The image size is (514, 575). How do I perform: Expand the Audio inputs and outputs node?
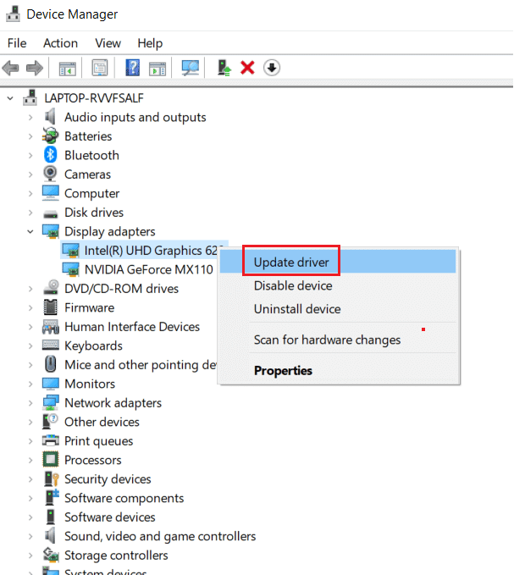(30, 117)
